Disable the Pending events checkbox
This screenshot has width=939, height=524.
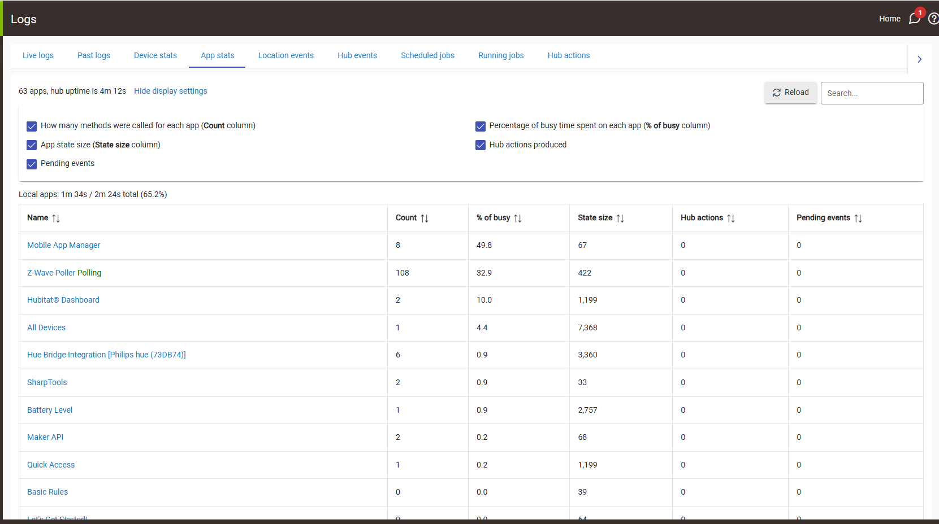coord(32,164)
